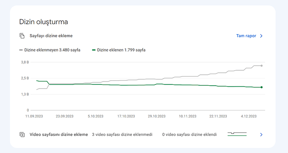Click the Sayfayı dizine ekleme label

[51, 36]
